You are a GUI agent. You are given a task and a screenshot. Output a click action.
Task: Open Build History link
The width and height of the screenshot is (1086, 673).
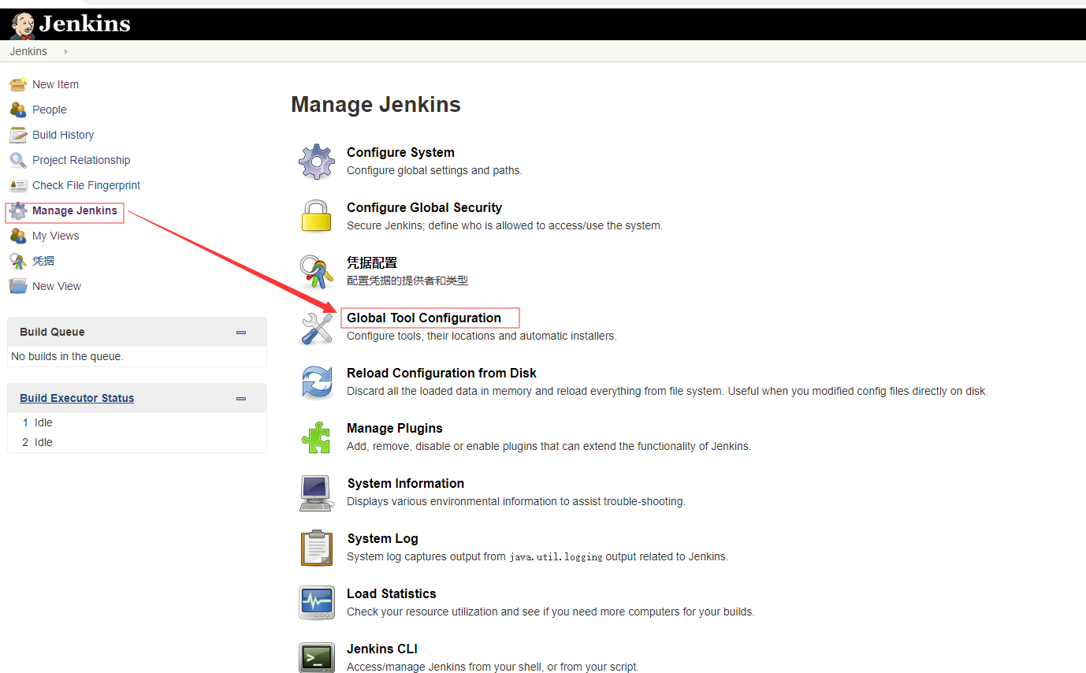[x=63, y=135]
